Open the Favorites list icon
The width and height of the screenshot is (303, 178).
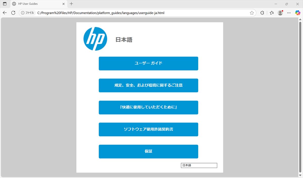pyautogui.click(x=272, y=13)
